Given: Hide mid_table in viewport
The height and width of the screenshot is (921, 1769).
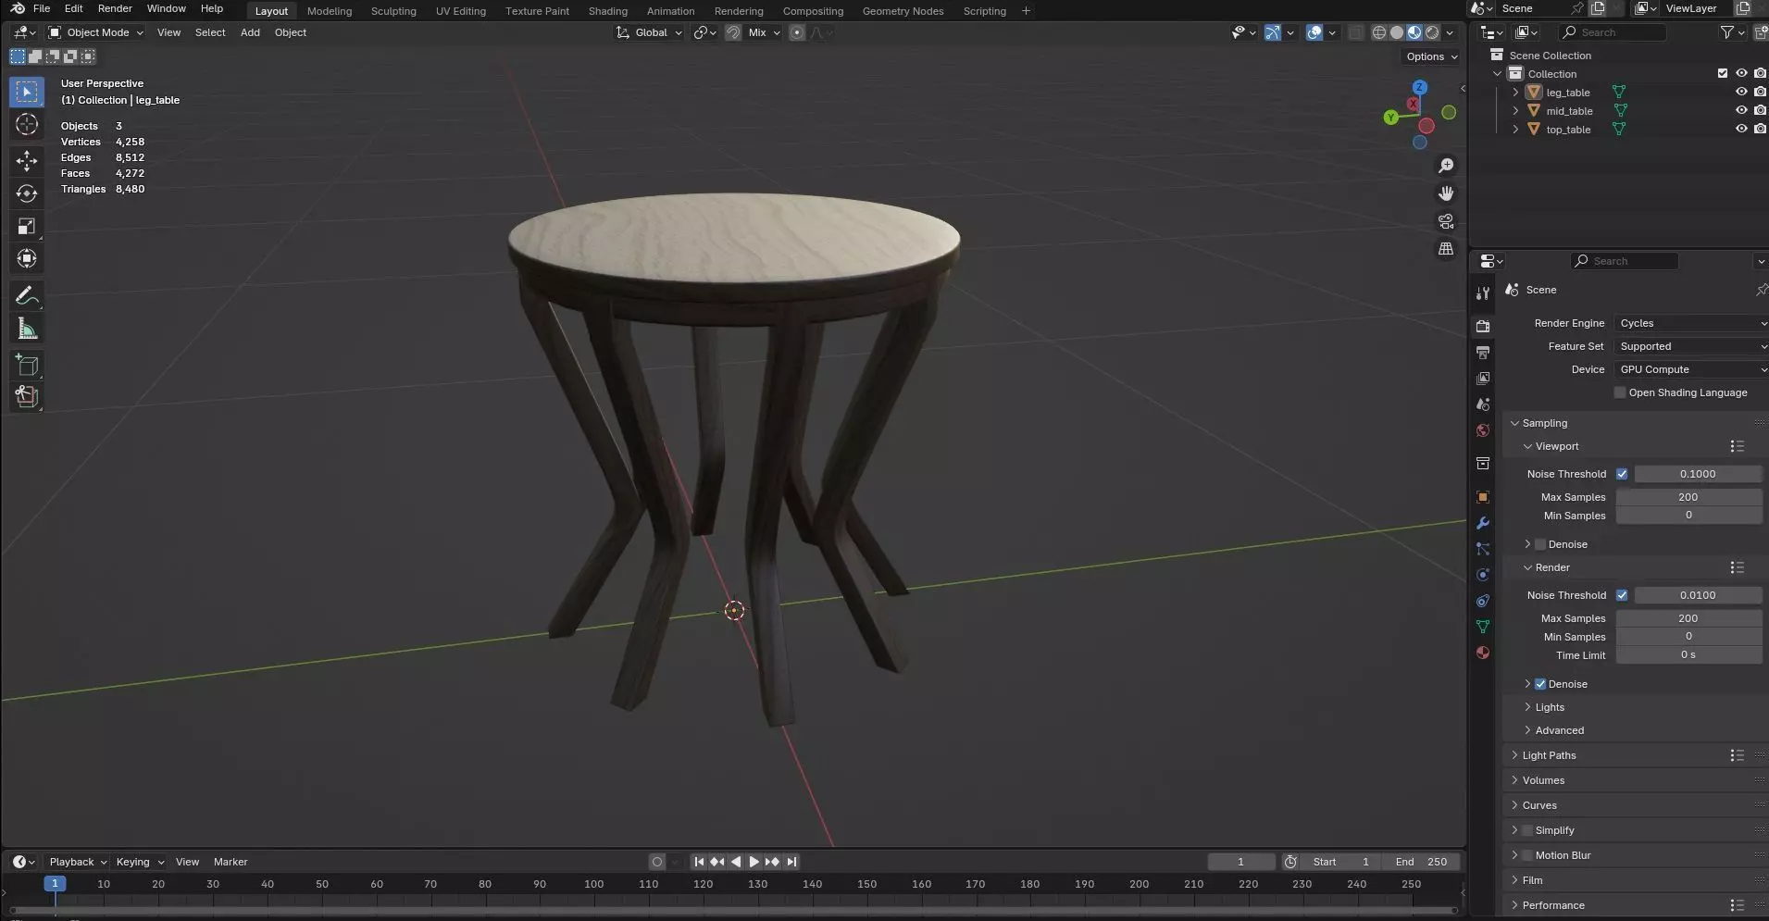Looking at the screenshot, I should [1741, 110].
